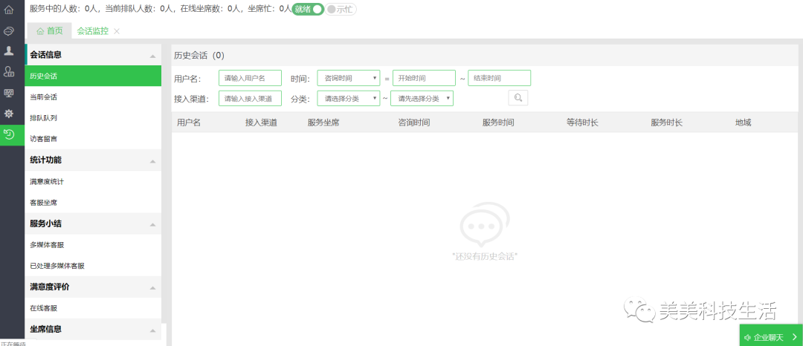Select 历史会话 in the side menu
Screen dimensions: 803x346
click(x=93, y=76)
